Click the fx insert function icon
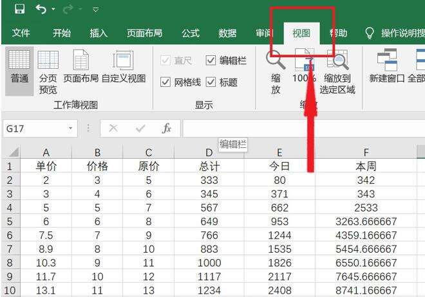The height and width of the screenshot is (297, 425). 166,128
